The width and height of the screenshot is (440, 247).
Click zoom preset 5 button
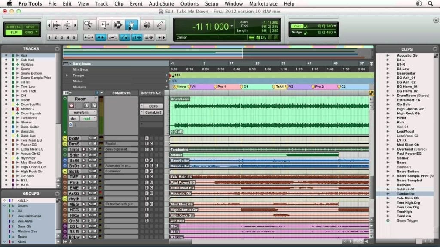click(x=74, y=37)
